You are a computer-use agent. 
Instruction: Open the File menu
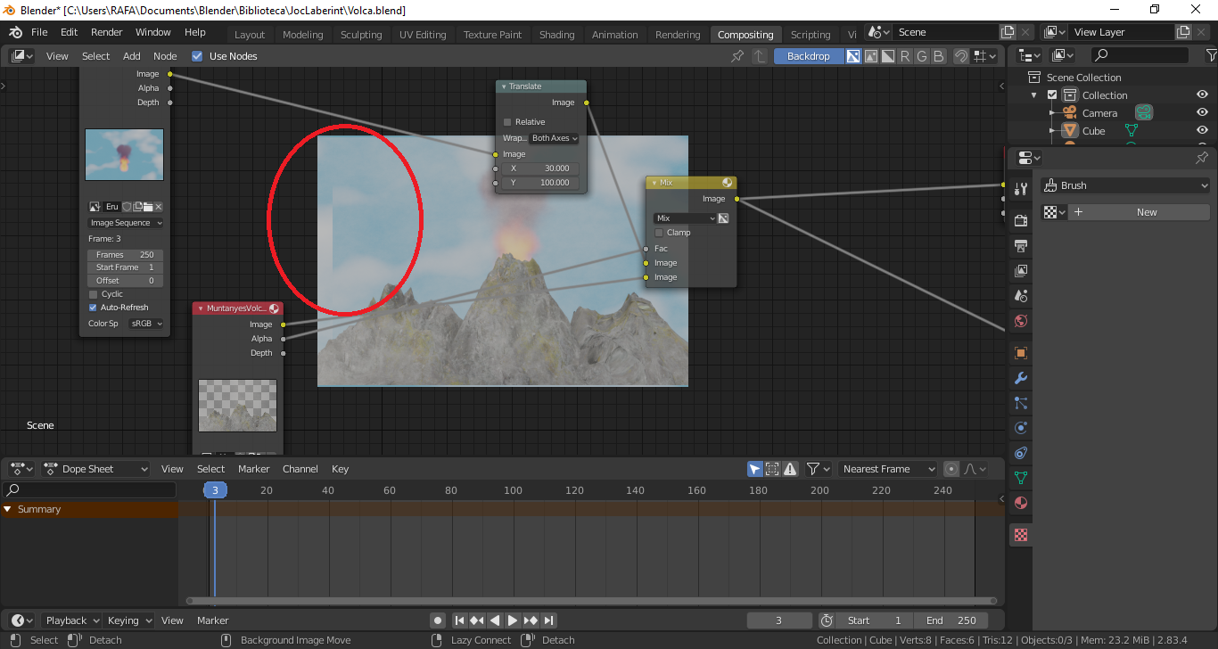[39, 32]
